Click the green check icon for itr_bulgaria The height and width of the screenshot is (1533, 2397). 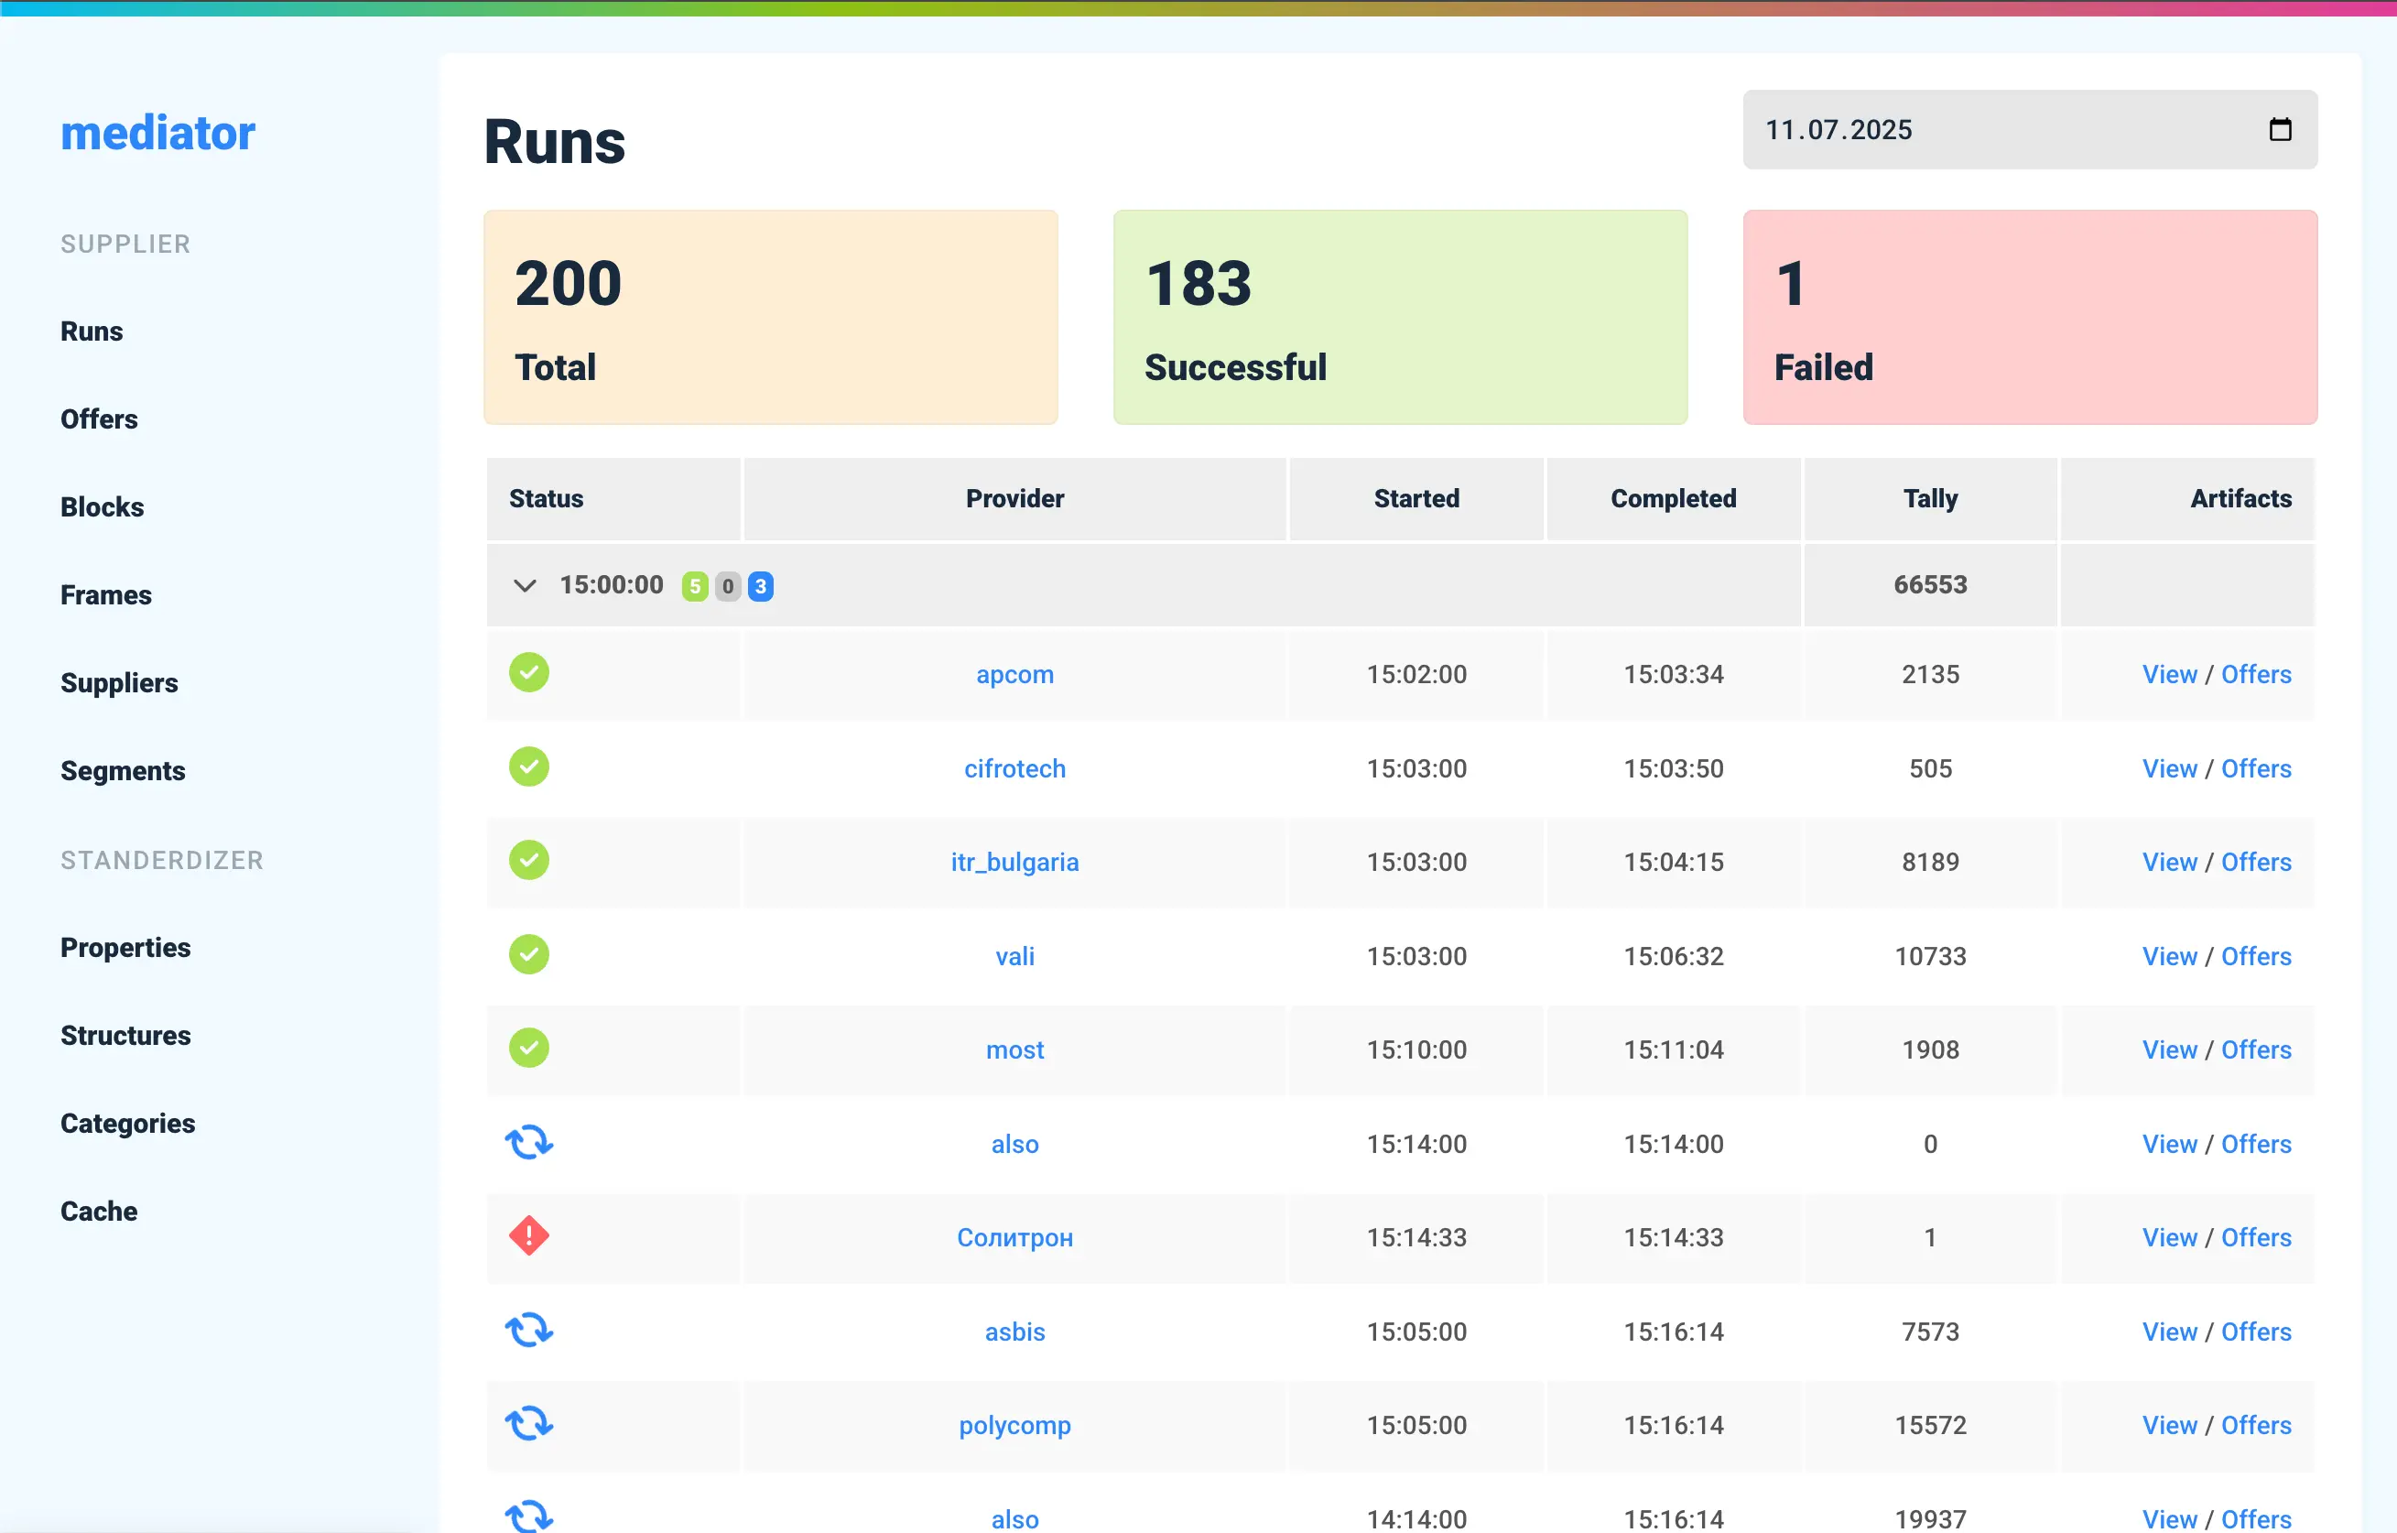pos(528,861)
